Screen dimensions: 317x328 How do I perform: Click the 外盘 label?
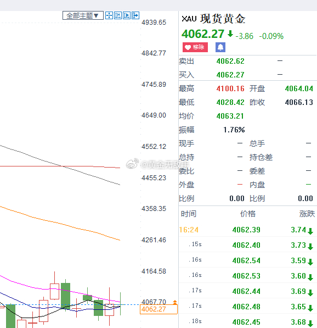coord(186,185)
